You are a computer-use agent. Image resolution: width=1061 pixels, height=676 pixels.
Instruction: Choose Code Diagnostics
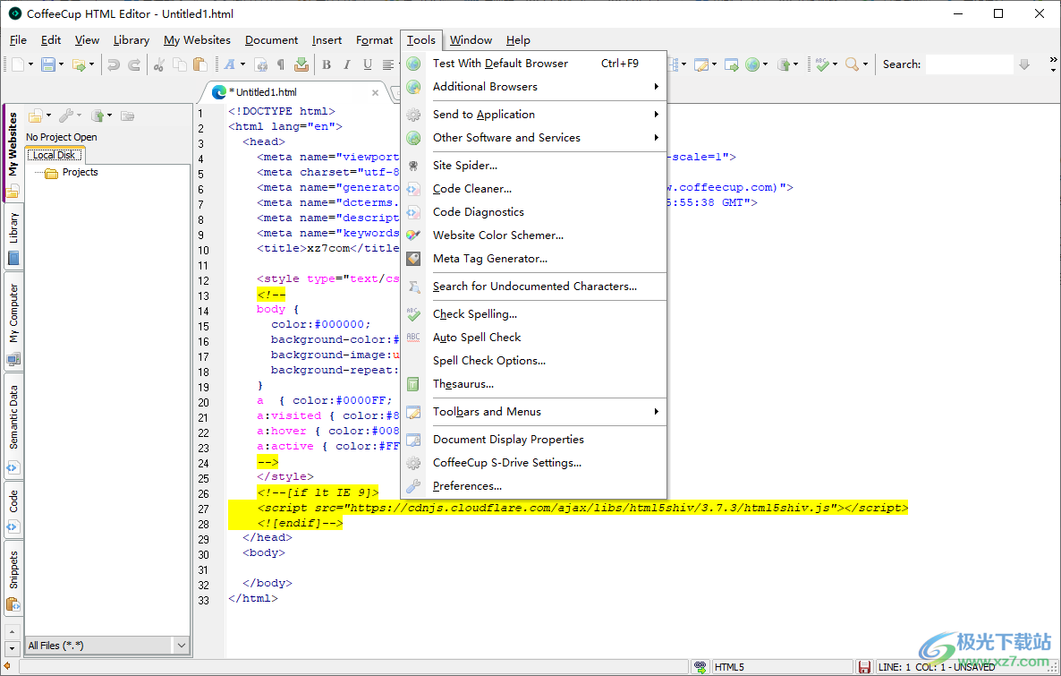(535, 212)
